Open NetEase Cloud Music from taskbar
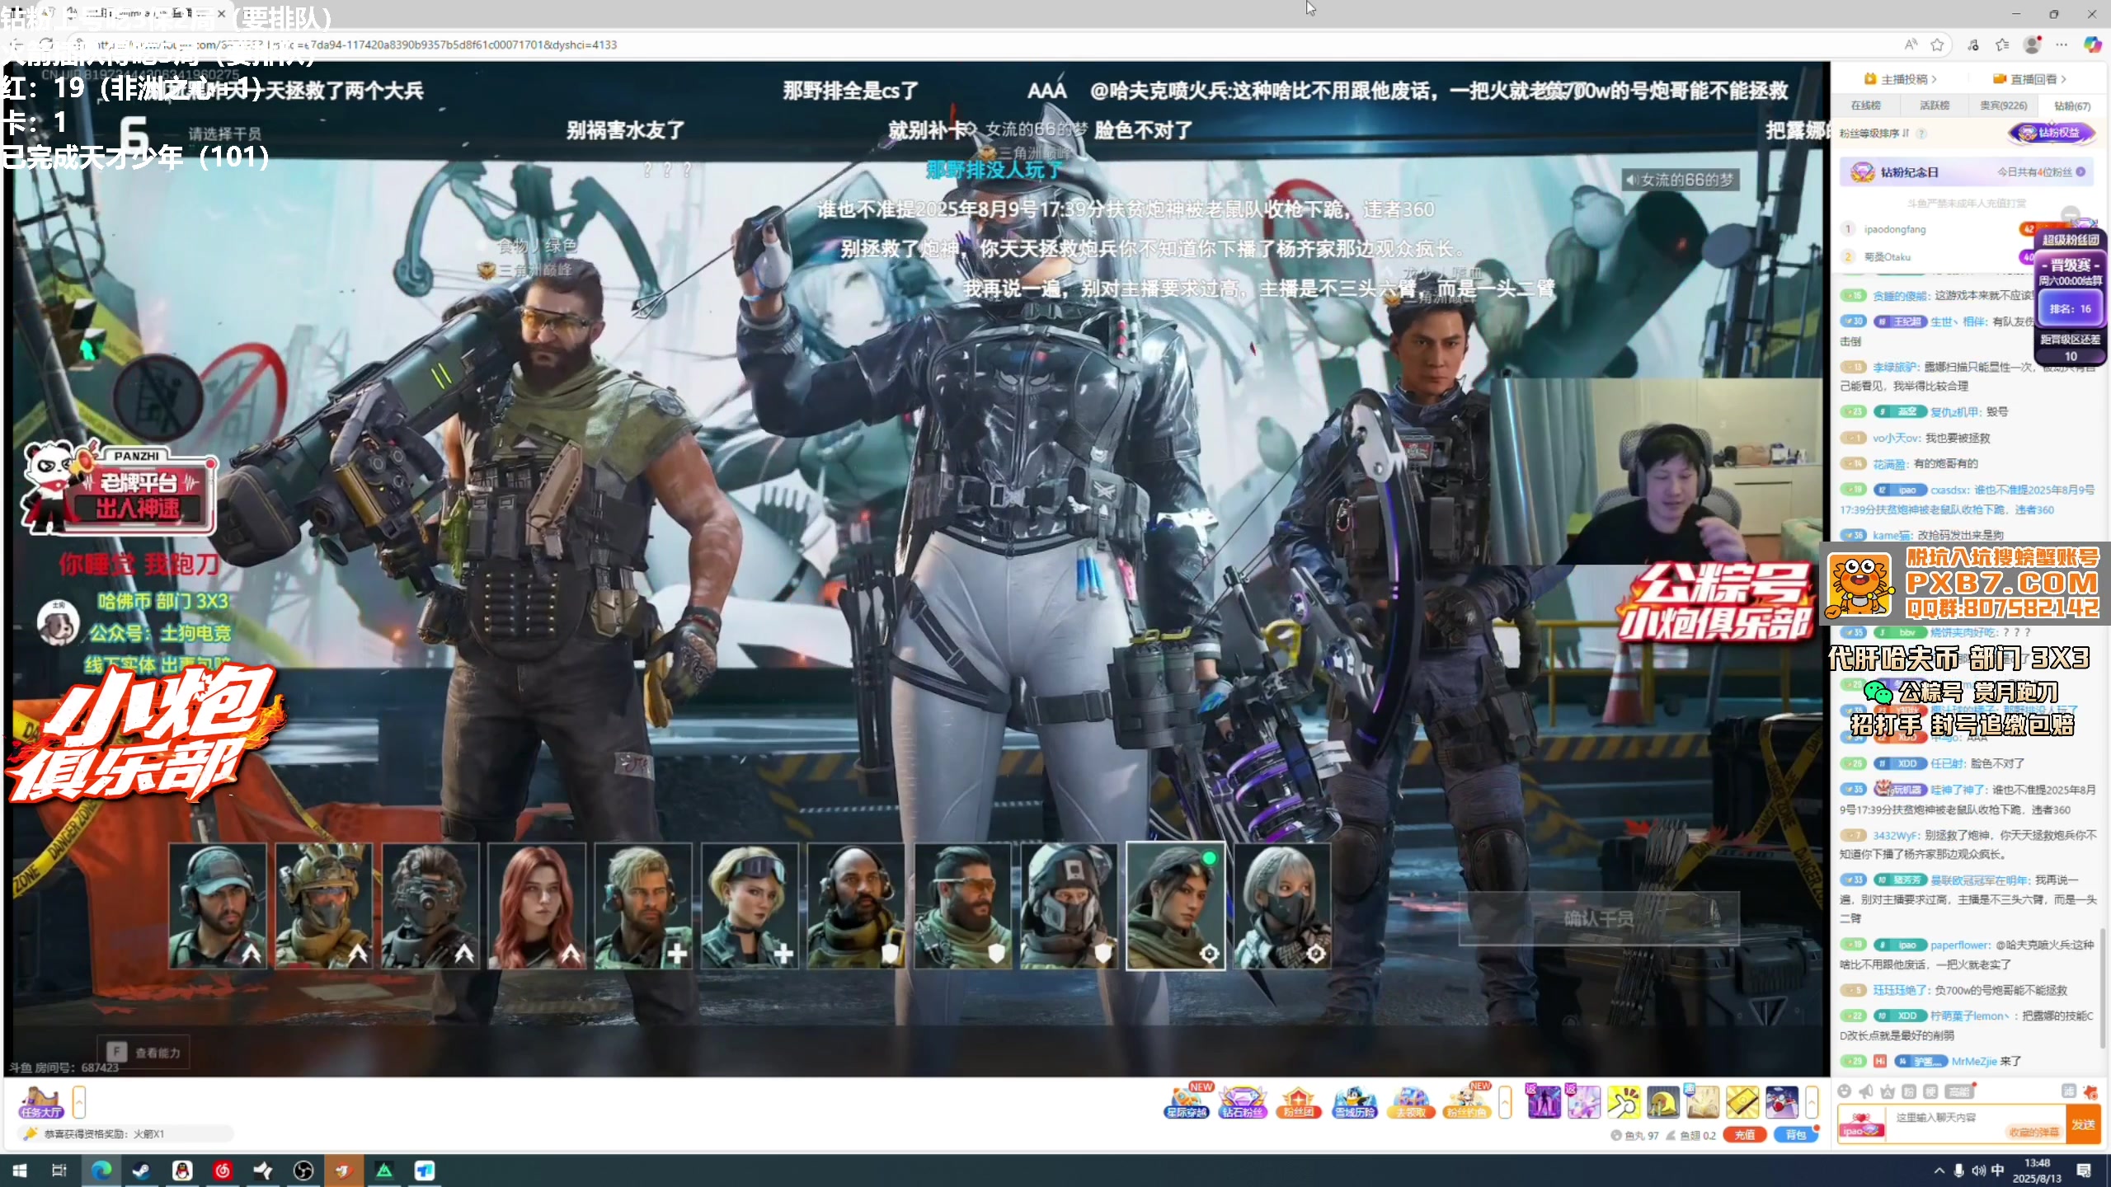The image size is (2111, 1187). pyautogui.click(x=223, y=1171)
